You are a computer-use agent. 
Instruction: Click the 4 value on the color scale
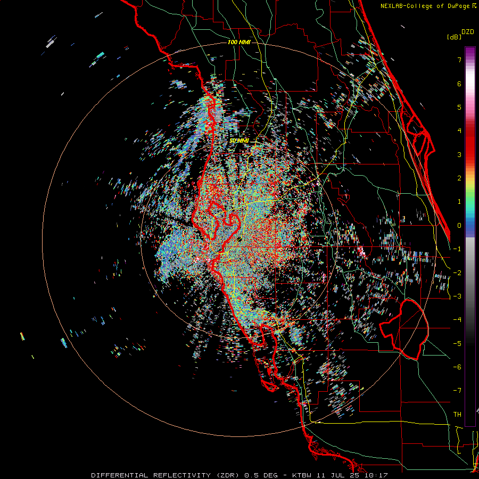tap(459, 131)
